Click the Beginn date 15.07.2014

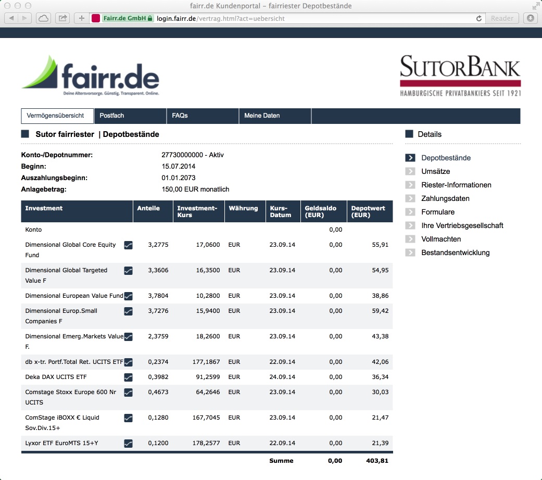179,166
